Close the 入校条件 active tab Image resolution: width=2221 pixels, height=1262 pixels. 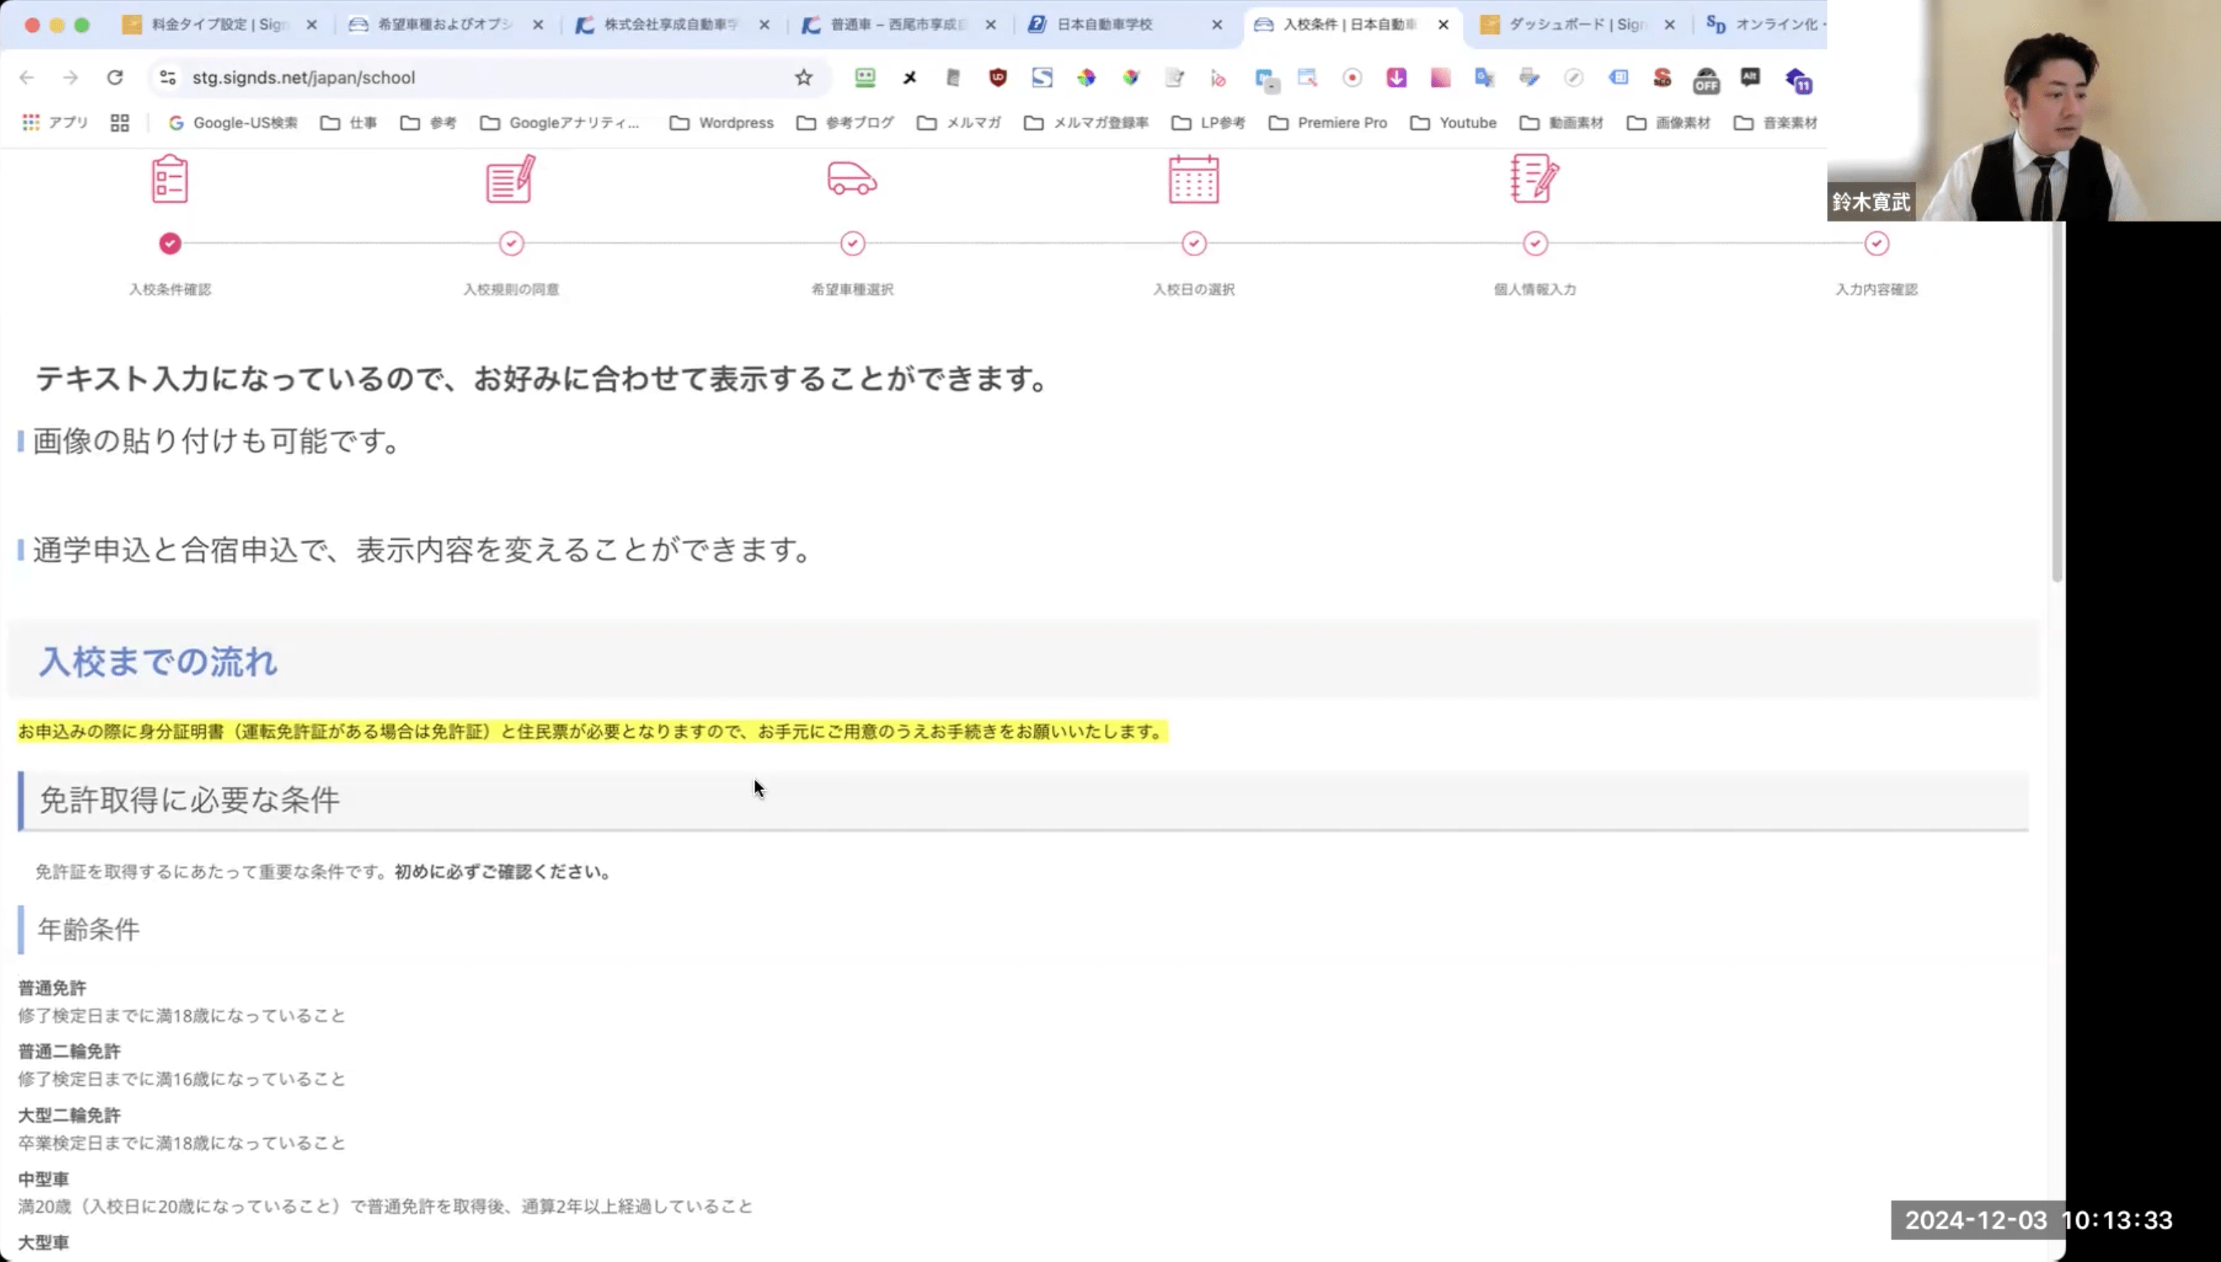(1443, 24)
